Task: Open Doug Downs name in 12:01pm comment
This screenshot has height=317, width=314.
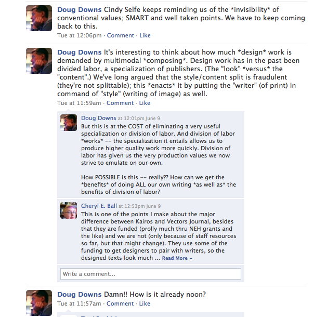Action: pyautogui.click(x=99, y=118)
